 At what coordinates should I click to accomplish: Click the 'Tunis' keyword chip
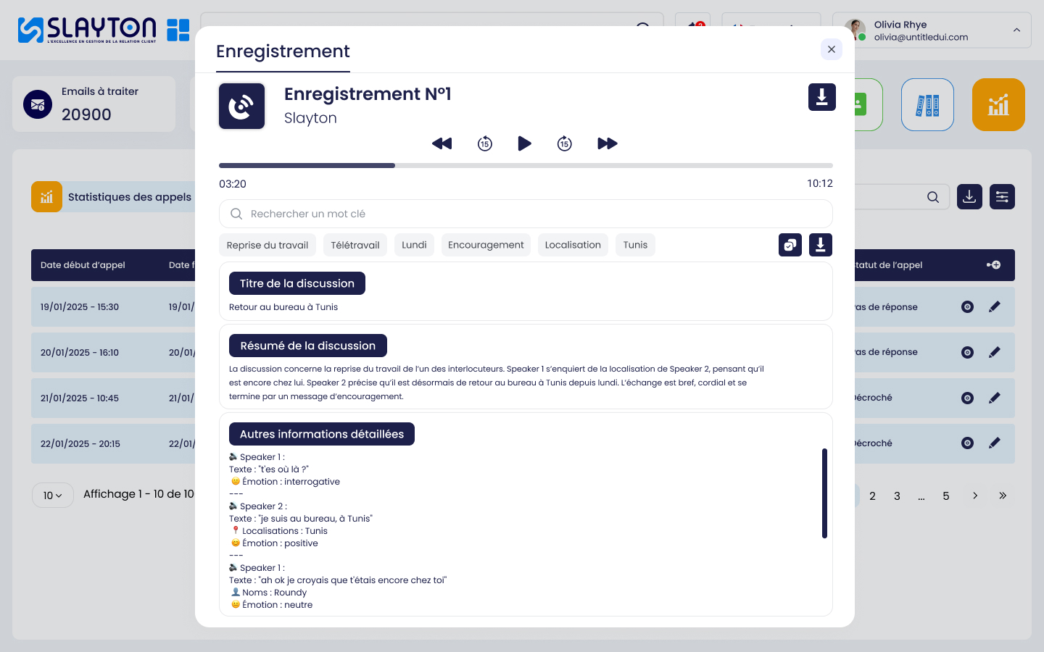coord(635,245)
